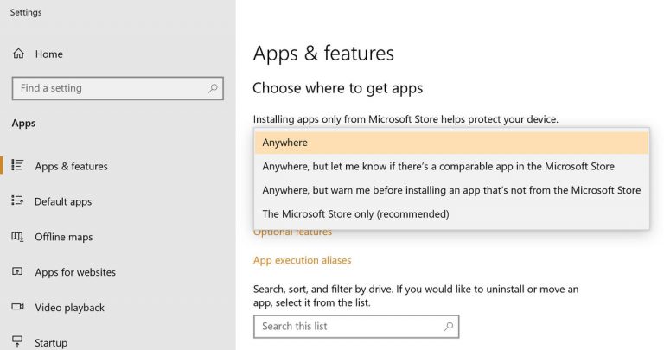
Task: Open the App execution aliases link
Action: (302, 260)
